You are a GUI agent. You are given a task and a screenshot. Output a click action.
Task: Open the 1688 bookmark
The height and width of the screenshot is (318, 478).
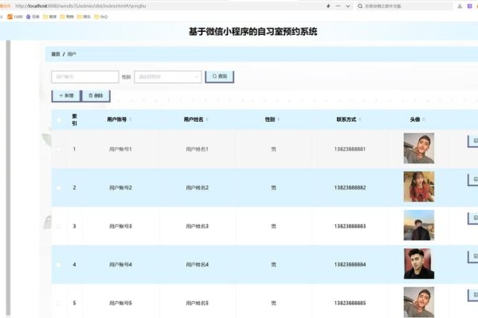(x=15, y=17)
